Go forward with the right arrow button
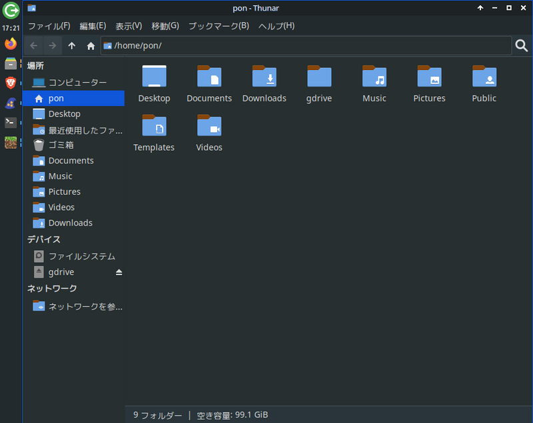Image resolution: width=533 pixels, height=423 pixels. click(53, 45)
